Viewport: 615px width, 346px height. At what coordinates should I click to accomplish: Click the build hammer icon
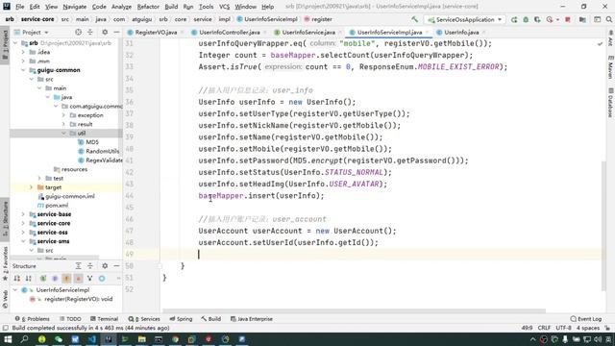414,19
